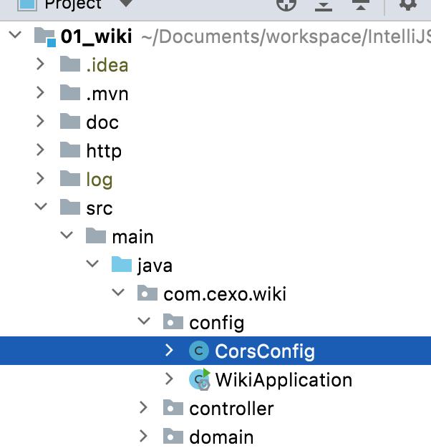The height and width of the screenshot is (448, 431).
Task: Click the src folder icon
Action: pyautogui.click(x=70, y=207)
